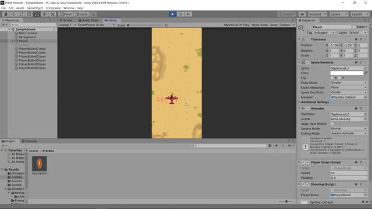Toggle the Sprite Renderer enabled checkbox

click(307, 62)
